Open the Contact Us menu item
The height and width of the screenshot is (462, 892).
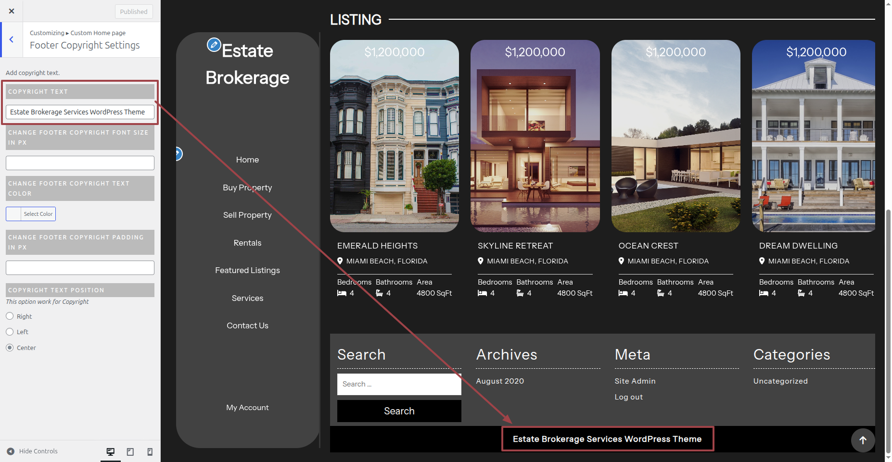click(x=247, y=325)
